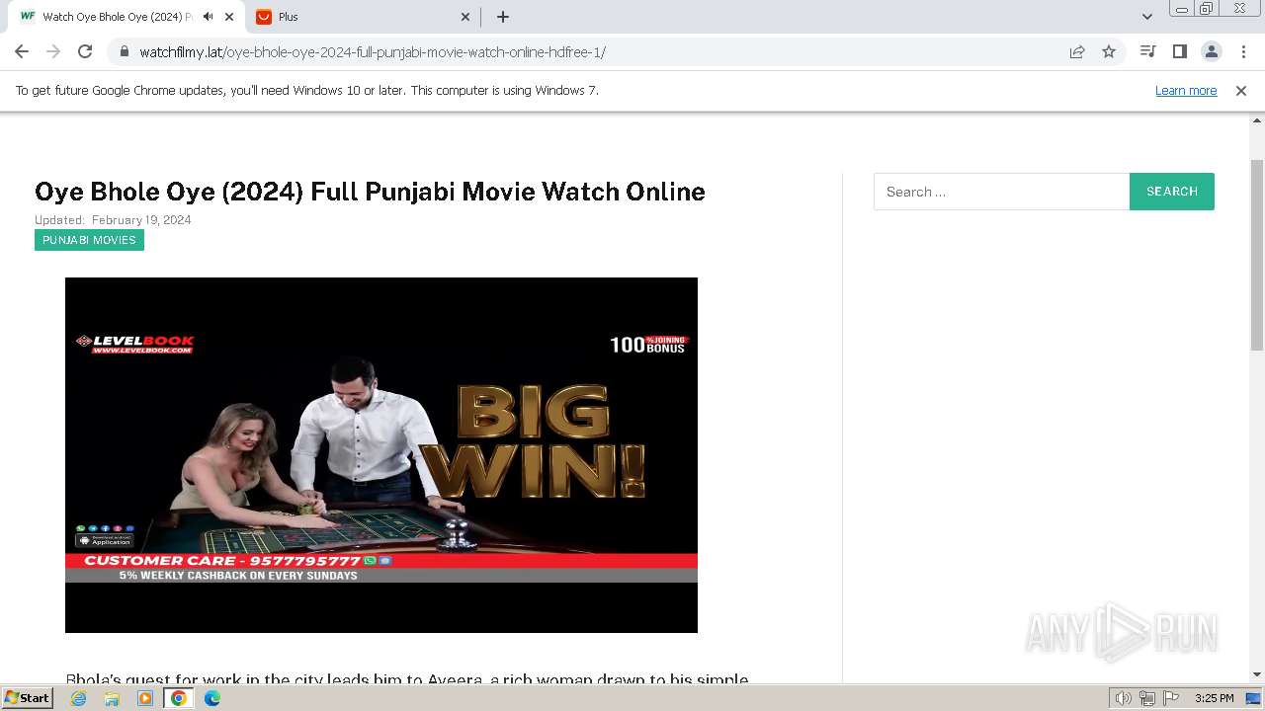Screen dimensions: 1265x711
Task: Close the Plus tab
Action: point(465,17)
